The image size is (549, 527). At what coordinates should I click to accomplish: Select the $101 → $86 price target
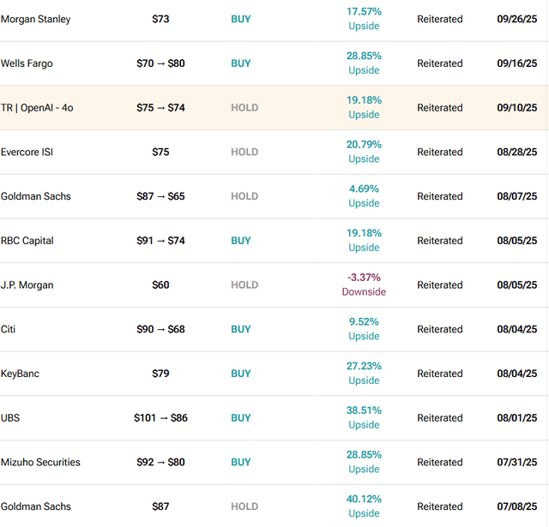point(160,418)
